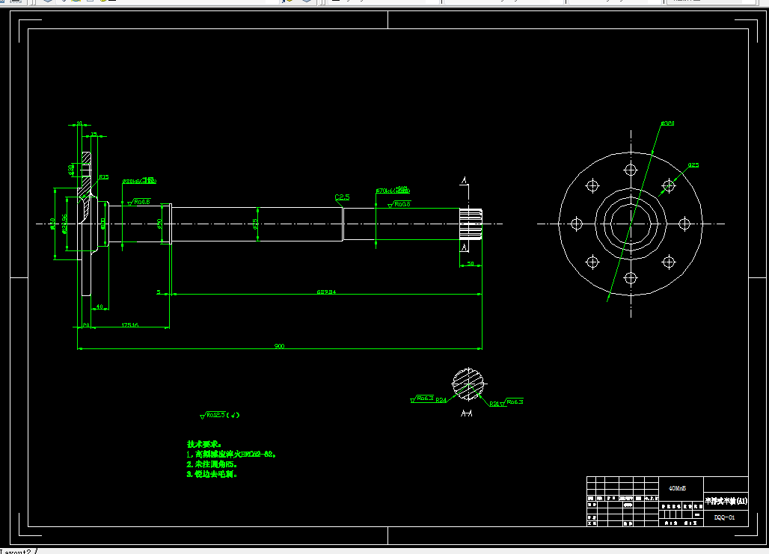Select technical note 3 about deburring
Image resolution: width=769 pixels, height=554 pixels.
[212, 474]
